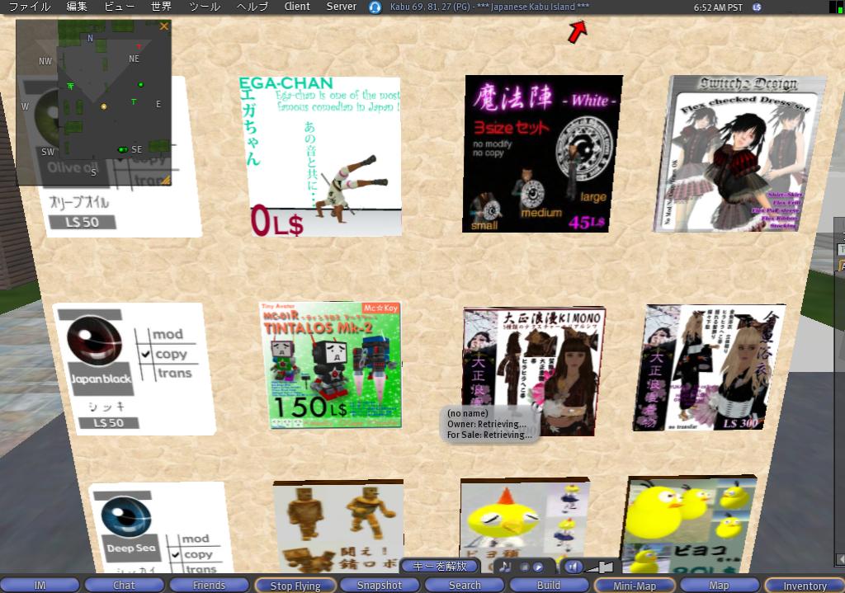Open the ファイル menu
Screen dimensions: 845x593
(x=30, y=7)
